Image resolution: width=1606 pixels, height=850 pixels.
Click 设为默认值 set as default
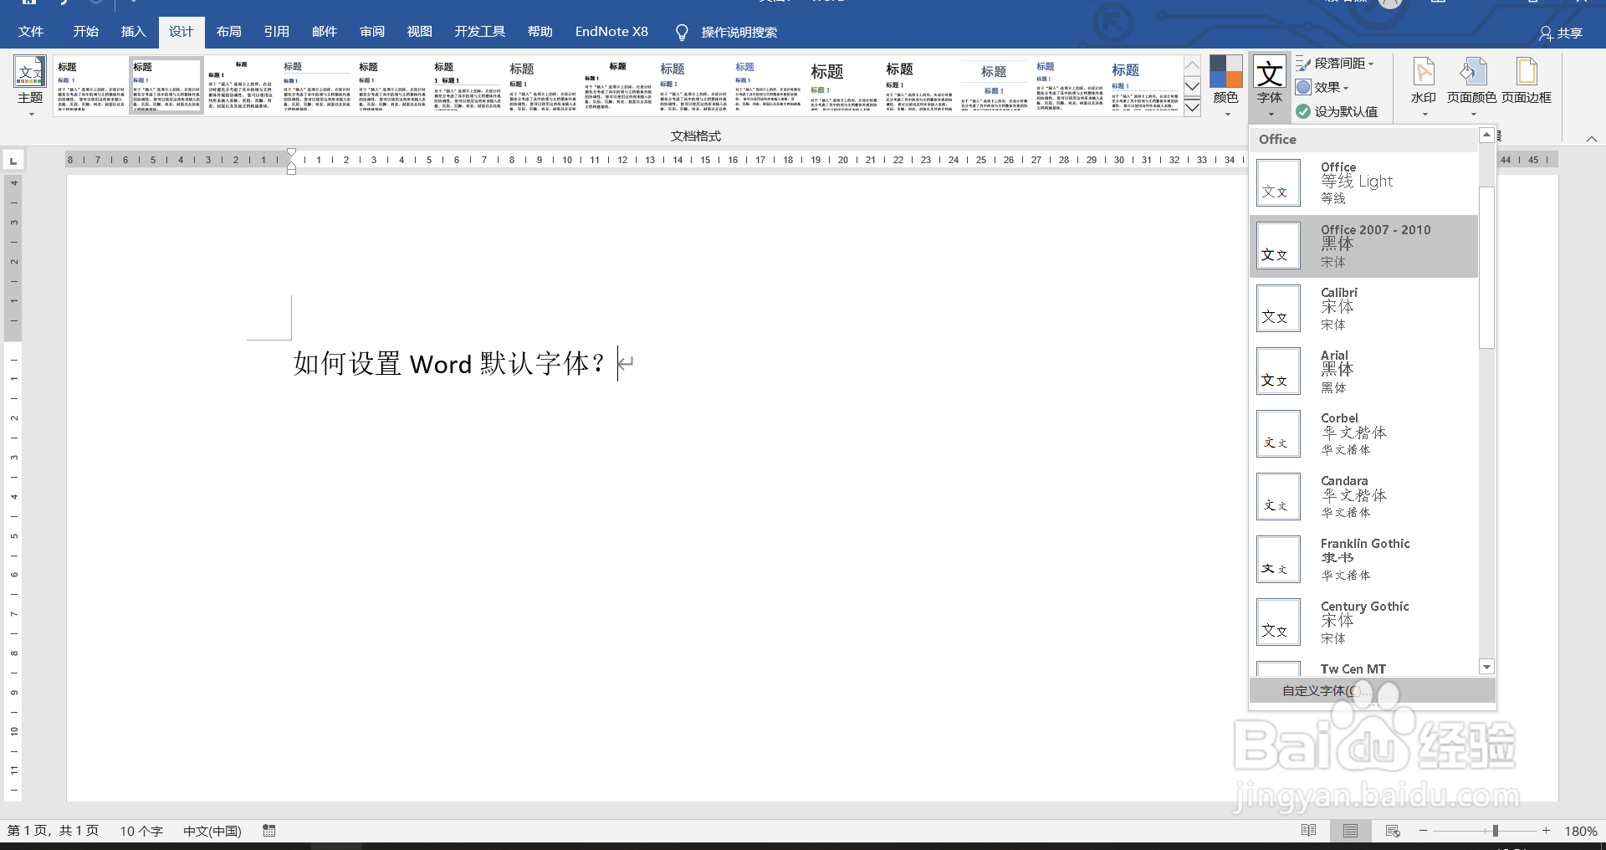click(1337, 111)
